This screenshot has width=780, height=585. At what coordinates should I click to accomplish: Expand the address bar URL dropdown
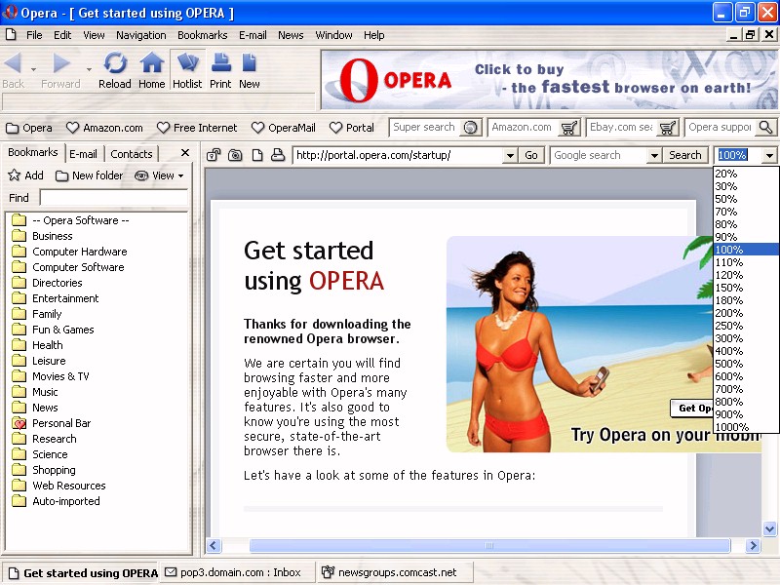pos(510,155)
